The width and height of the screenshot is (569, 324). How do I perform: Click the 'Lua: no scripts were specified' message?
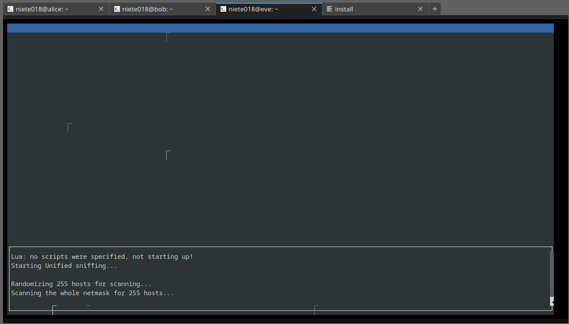tap(102, 256)
